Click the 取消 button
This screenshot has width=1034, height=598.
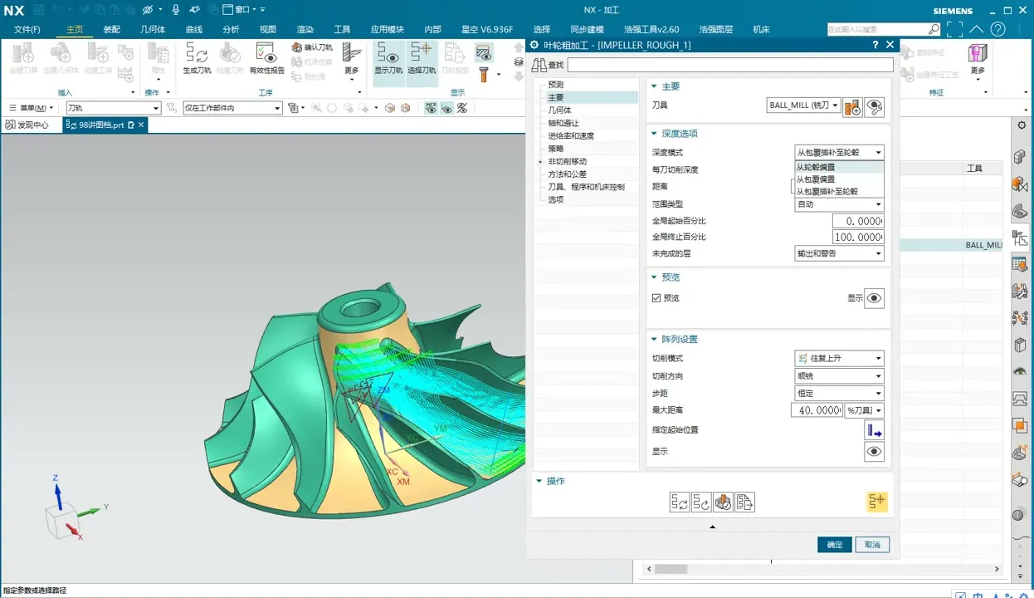point(872,545)
